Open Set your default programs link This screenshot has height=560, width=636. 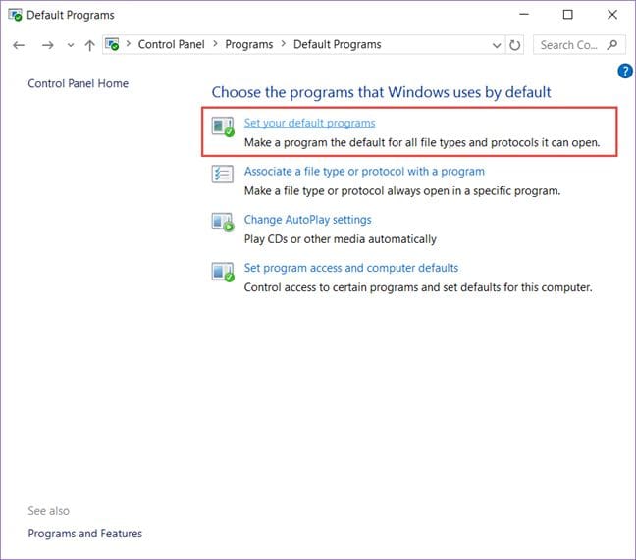click(309, 123)
